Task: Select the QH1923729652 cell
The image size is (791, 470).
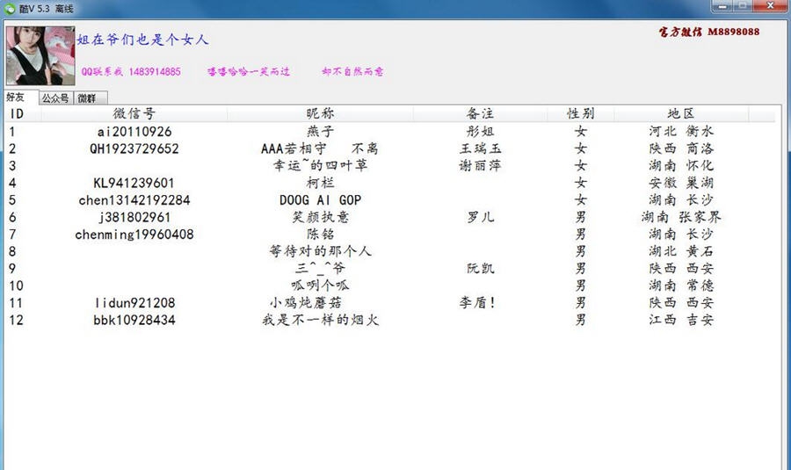Action: [134, 148]
